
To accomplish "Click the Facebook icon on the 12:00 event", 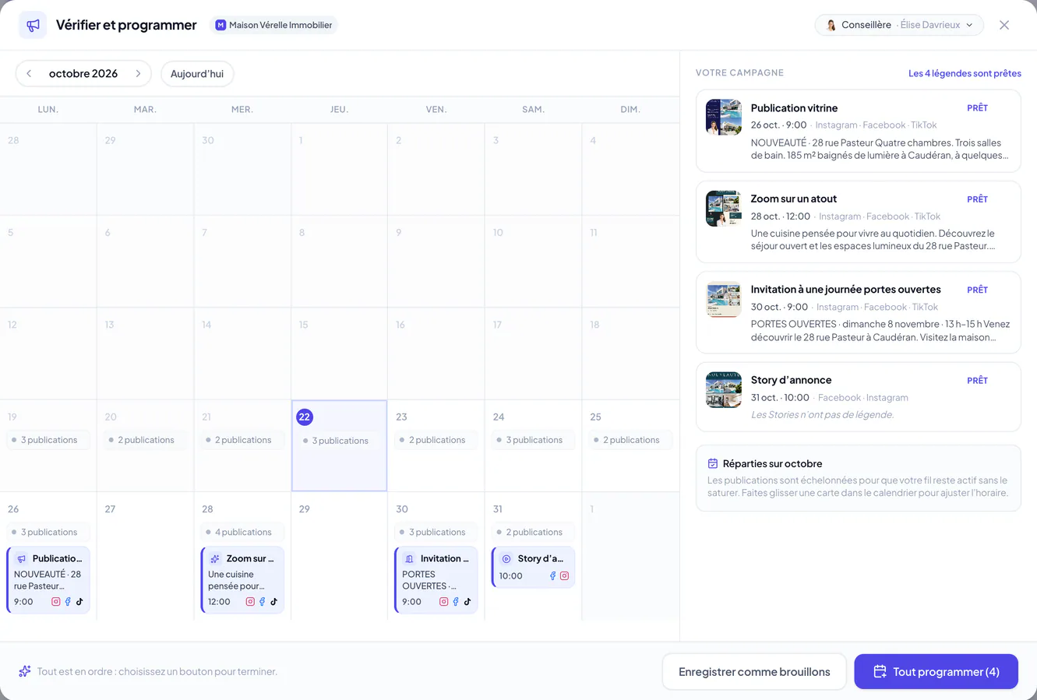I will tap(262, 602).
